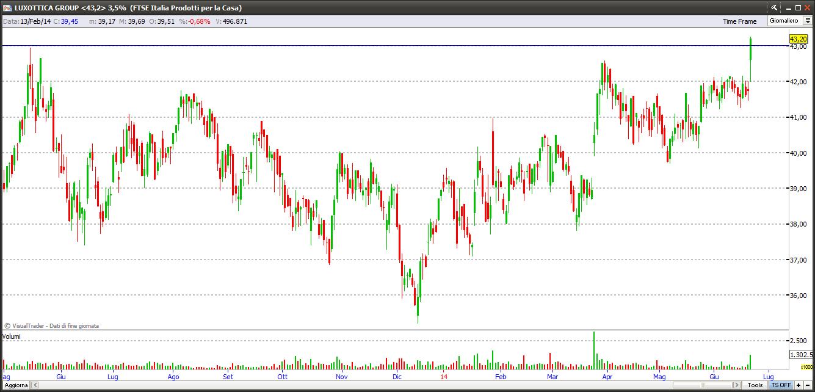Image resolution: width=815 pixels, height=392 pixels.
Task: Click the hammer tools icon in title bar
Action: point(774,7)
